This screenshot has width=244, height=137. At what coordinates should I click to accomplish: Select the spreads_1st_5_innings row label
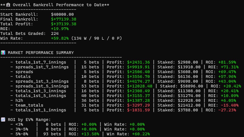[42, 86]
